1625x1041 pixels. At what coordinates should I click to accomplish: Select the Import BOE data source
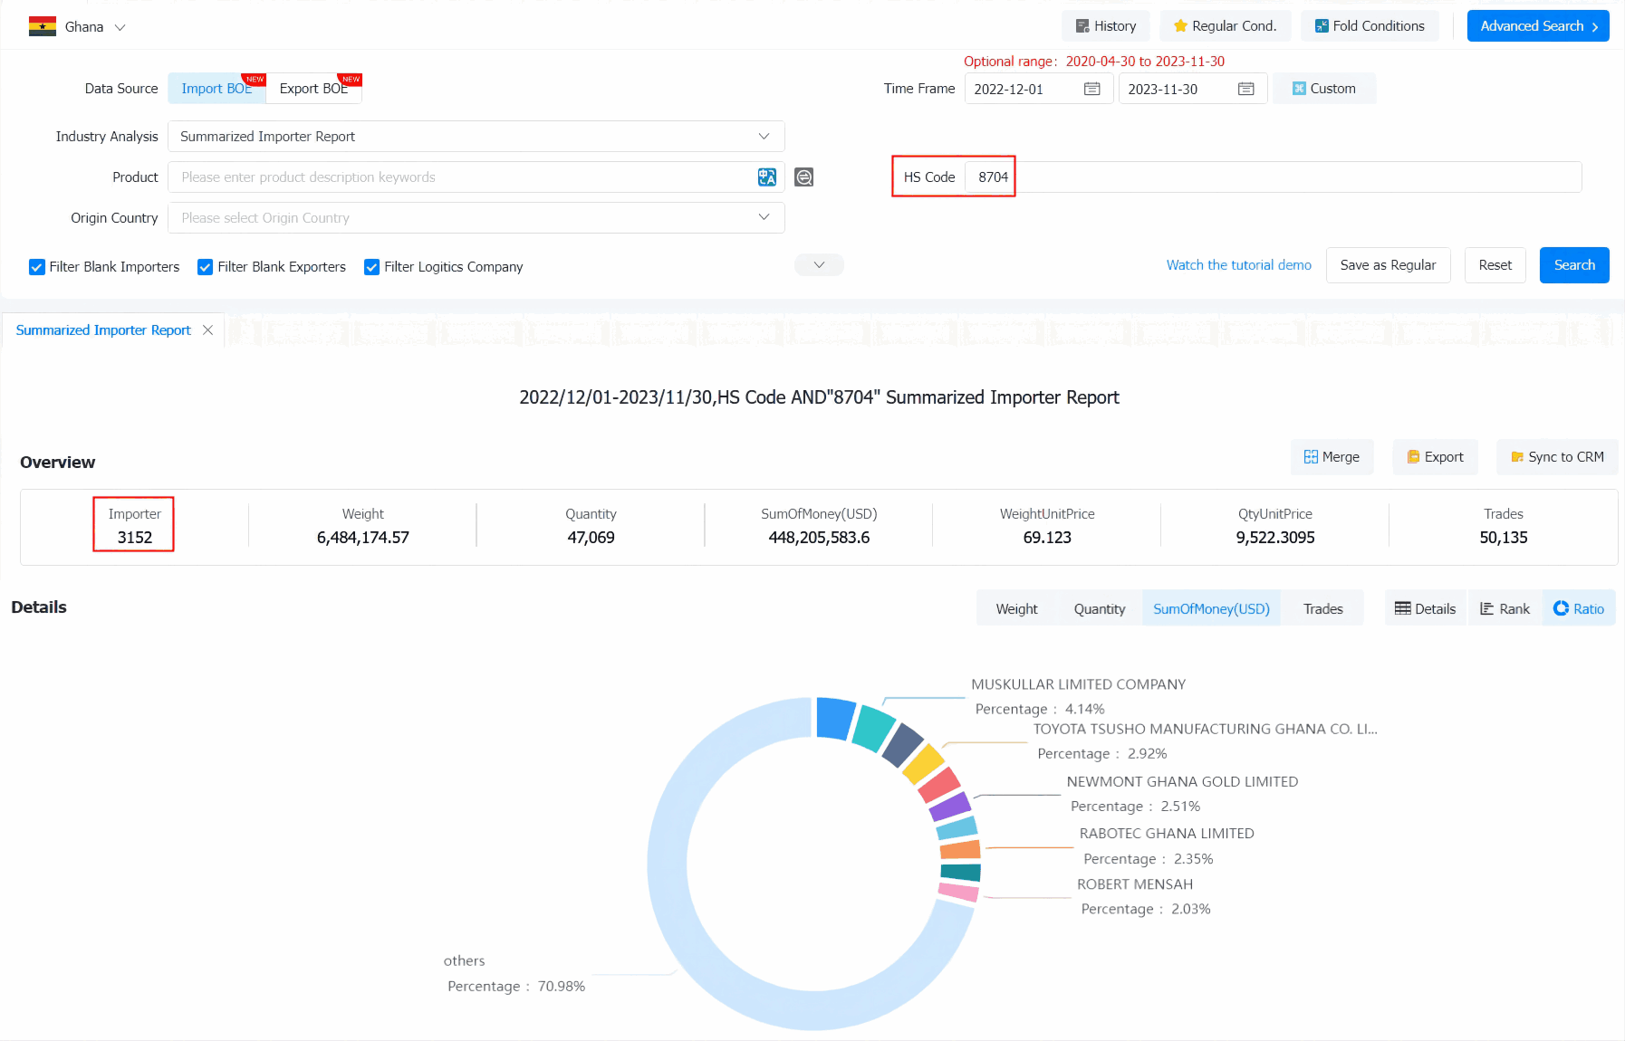click(216, 89)
